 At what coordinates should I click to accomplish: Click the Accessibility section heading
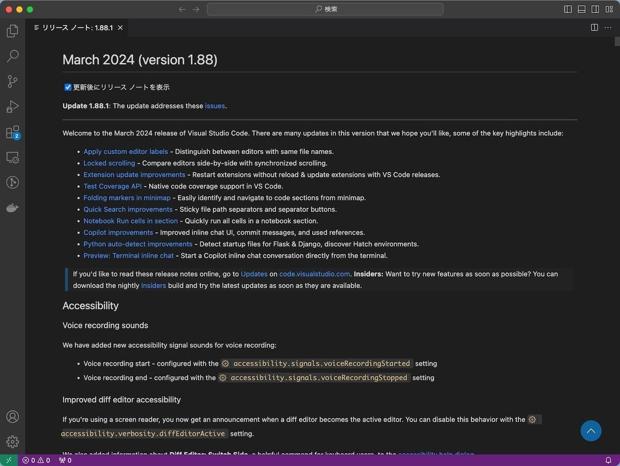point(90,306)
